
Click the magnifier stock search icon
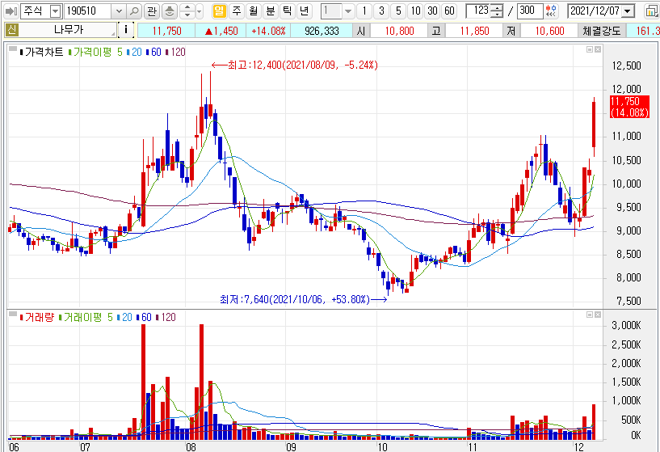[134, 11]
